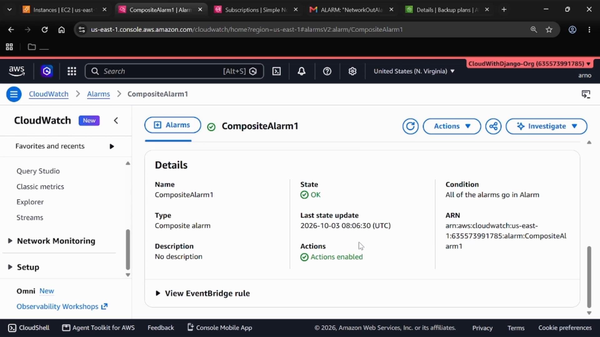Open Classic metrics in sidebar
Image resolution: width=600 pixels, height=337 pixels.
tap(40, 187)
